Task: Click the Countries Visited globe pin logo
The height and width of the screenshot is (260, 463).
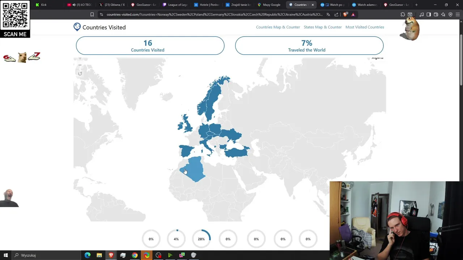Action: [x=77, y=27]
